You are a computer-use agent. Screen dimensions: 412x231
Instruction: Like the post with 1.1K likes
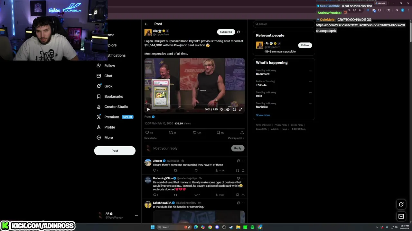click(x=194, y=133)
